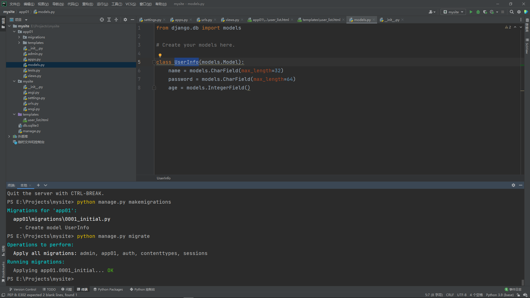This screenshot has width=530, height=298.
Task: Close the local terminal tab
Action: coord(30,185)
